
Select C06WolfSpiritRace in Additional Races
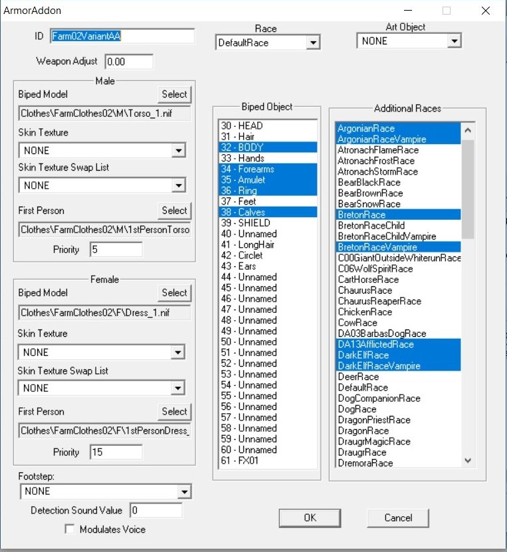coord(398,269)
